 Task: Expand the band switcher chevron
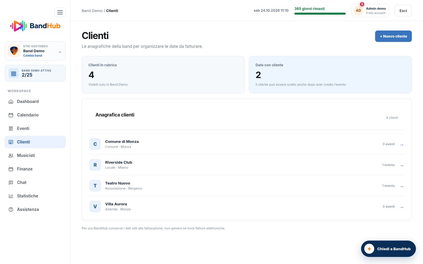click(60, 52)
